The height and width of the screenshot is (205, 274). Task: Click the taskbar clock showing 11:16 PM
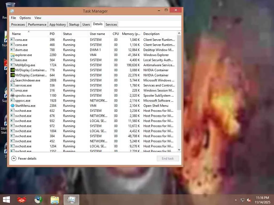pyautogui.click(x=262, y=198)
